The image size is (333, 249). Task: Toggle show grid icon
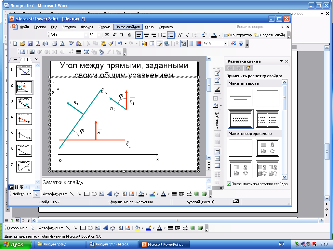(191, 44)
